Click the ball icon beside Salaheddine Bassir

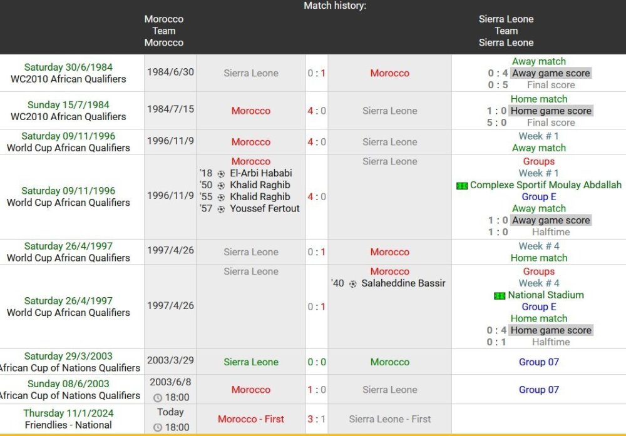point(353,283)
